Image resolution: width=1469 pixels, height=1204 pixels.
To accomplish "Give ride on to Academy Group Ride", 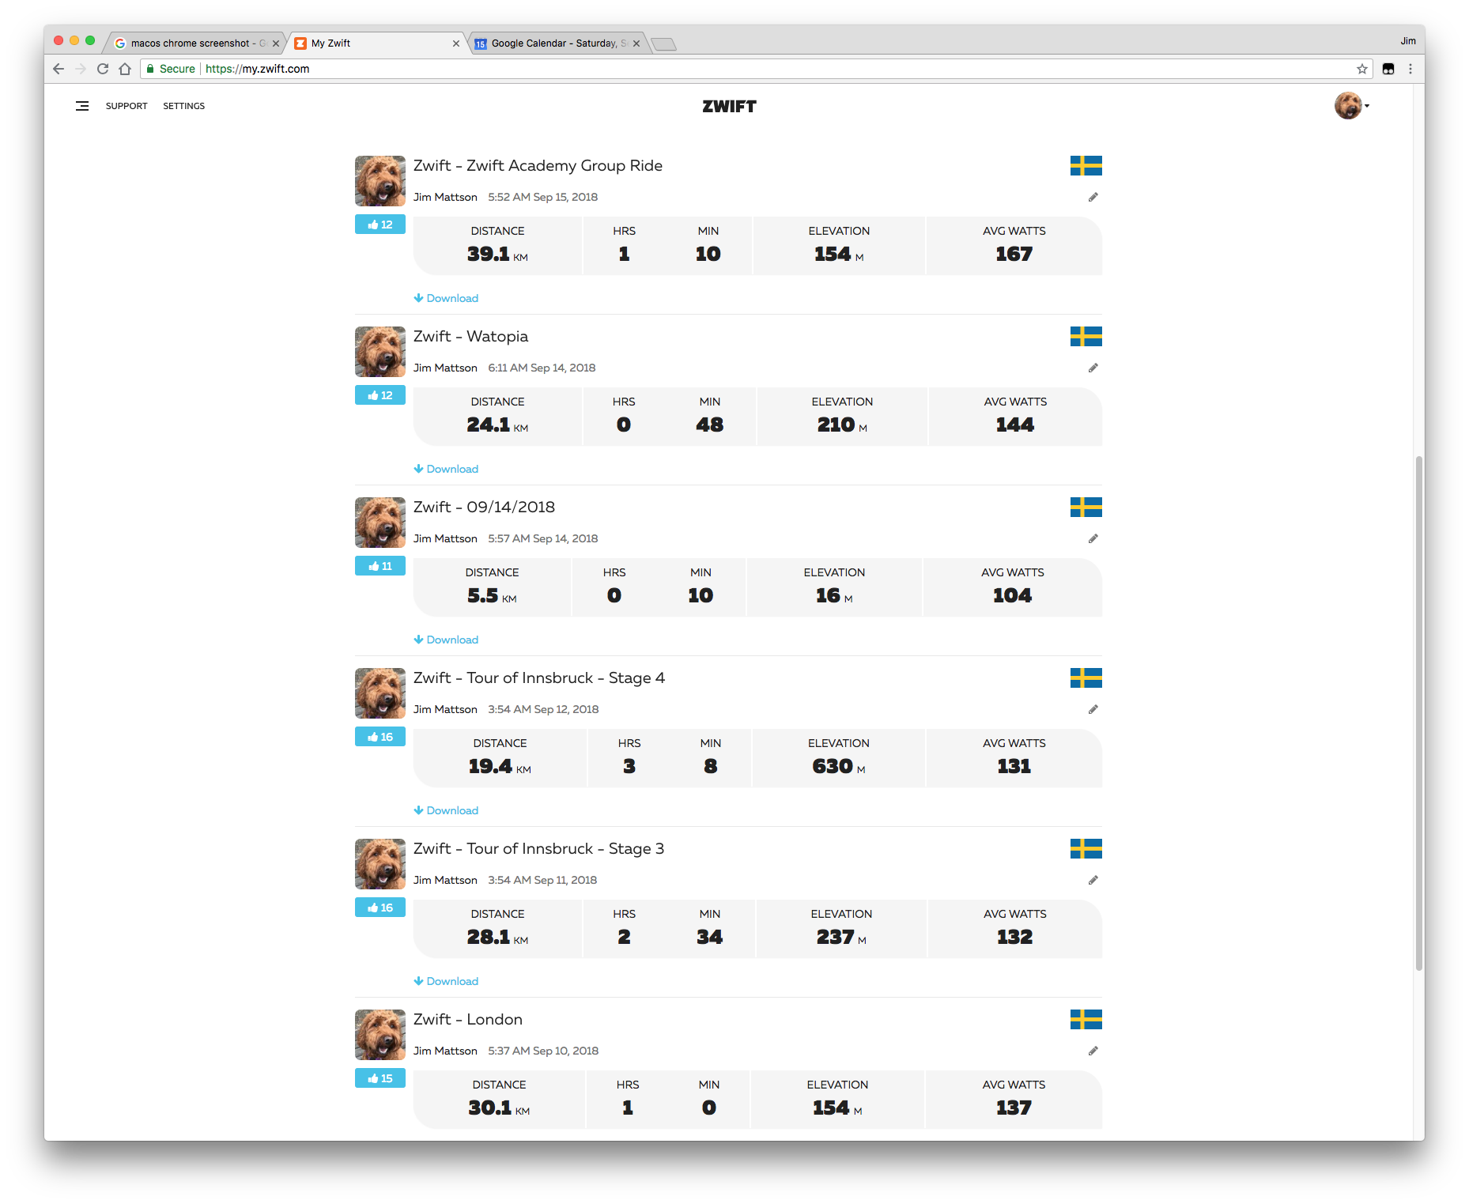I will point(380,225).
